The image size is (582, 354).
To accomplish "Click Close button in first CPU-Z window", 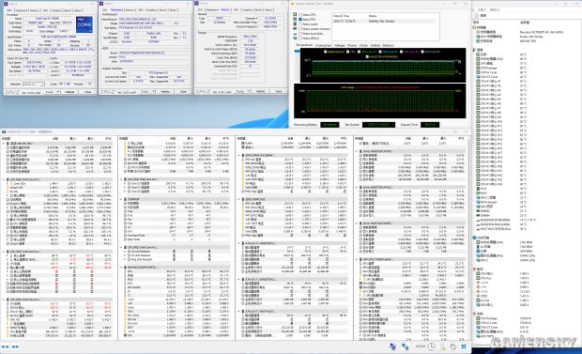I will click(x=87, y=92).
